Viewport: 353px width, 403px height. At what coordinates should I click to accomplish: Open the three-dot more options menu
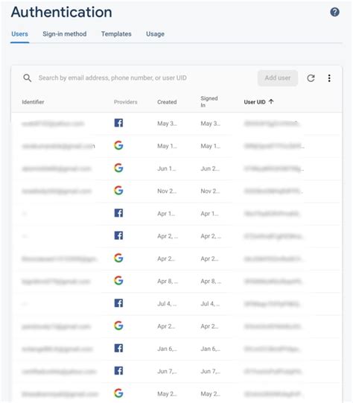(x=329, y=78)
